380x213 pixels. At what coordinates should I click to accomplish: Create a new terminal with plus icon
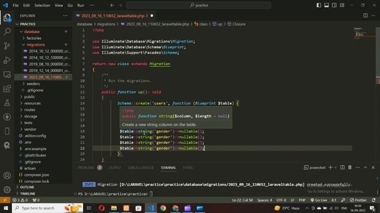pyautogui.click(x=330, y=167)
